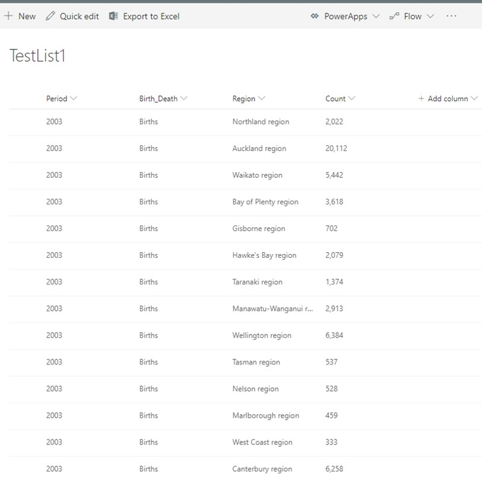Screen dimensions: 482x480
Task: Select the Taranaki region cell
Action: [x=257, y=282]
